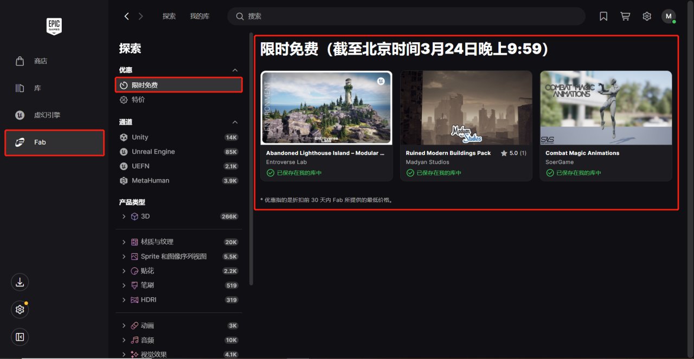
Task: Click the 3D cube icon
Action: click(134, 216)
